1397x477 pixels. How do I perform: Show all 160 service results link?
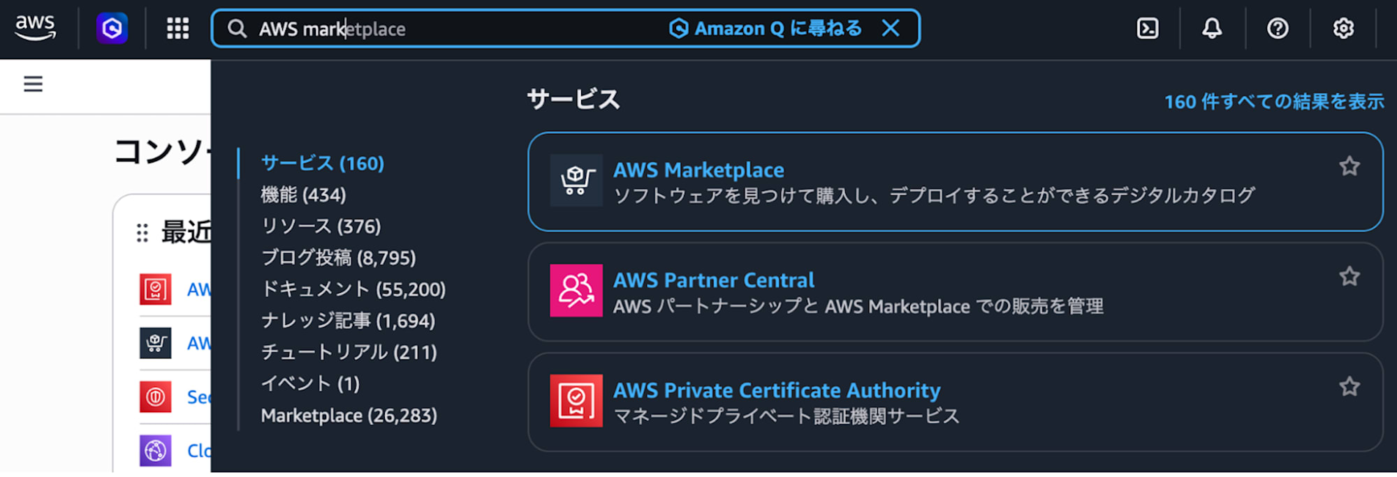coord(1273,102)
